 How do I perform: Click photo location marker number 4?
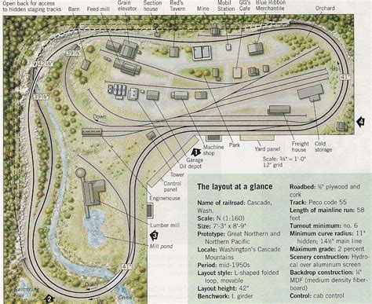click(x=360, y=121)
